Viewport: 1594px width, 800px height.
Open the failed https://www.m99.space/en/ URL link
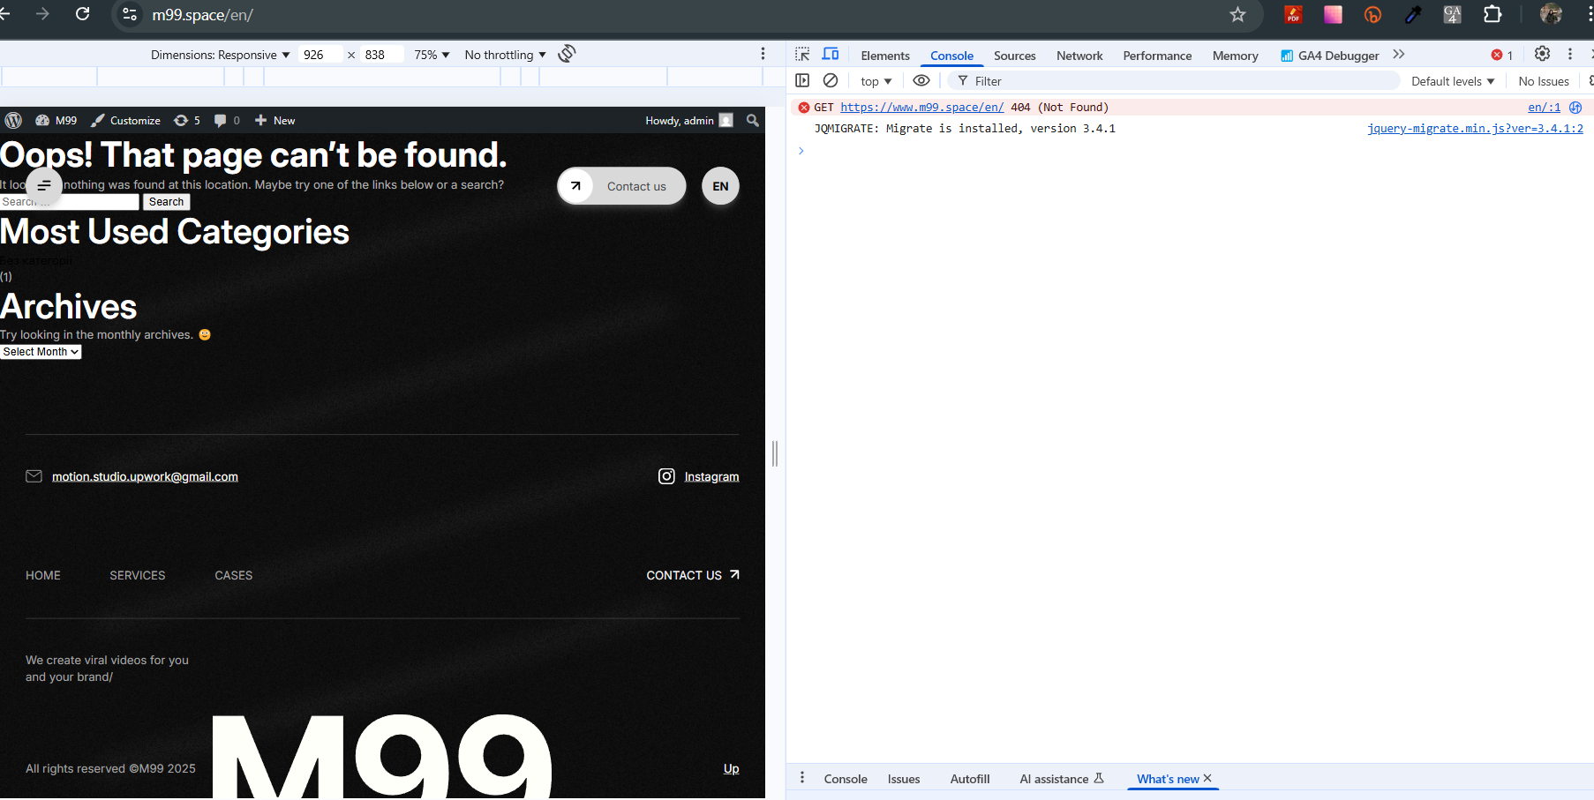point(921,107)
